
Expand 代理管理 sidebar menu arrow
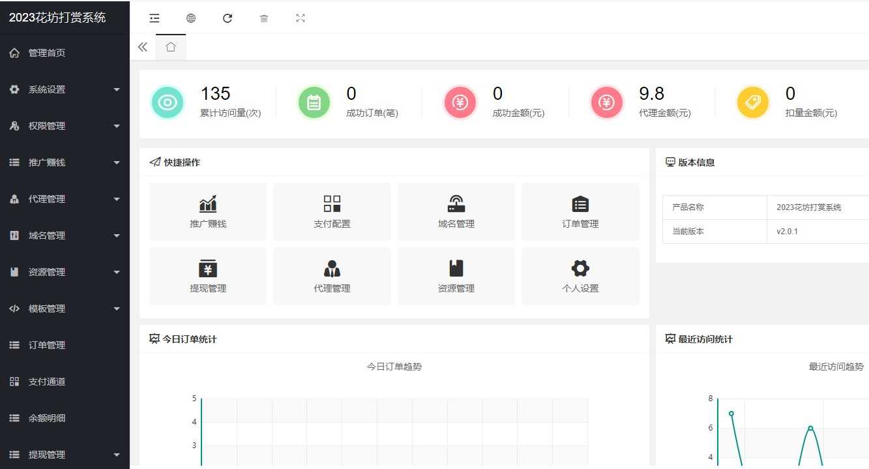coord(117,199)
